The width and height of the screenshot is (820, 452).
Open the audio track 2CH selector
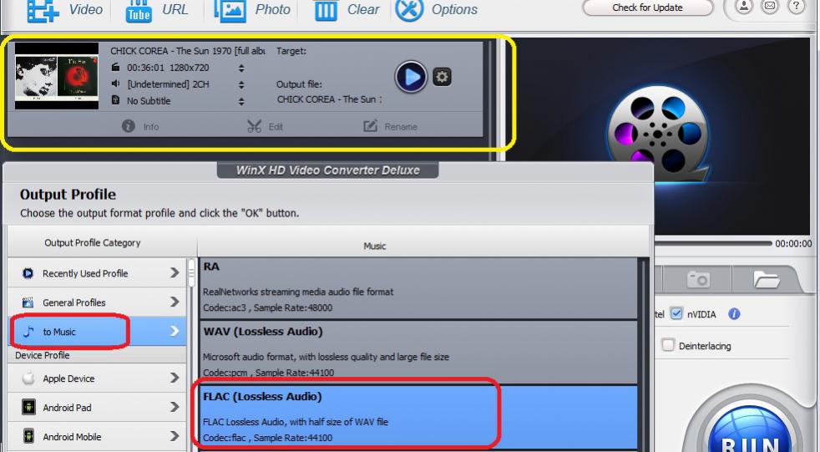(x=242, y=84)
